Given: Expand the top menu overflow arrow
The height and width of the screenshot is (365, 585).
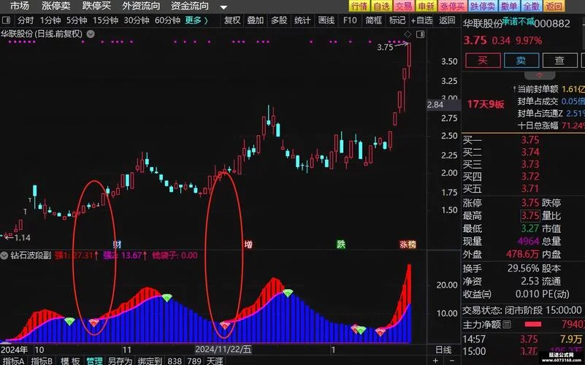Looking at the screenshot, I should tap(223, 7).
